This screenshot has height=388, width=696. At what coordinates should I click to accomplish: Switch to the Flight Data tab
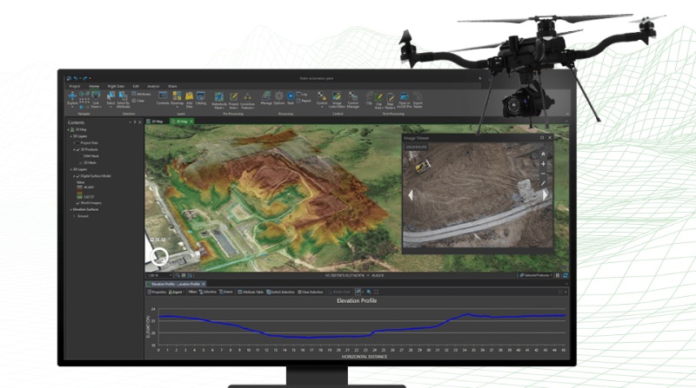tap(116, 87)
